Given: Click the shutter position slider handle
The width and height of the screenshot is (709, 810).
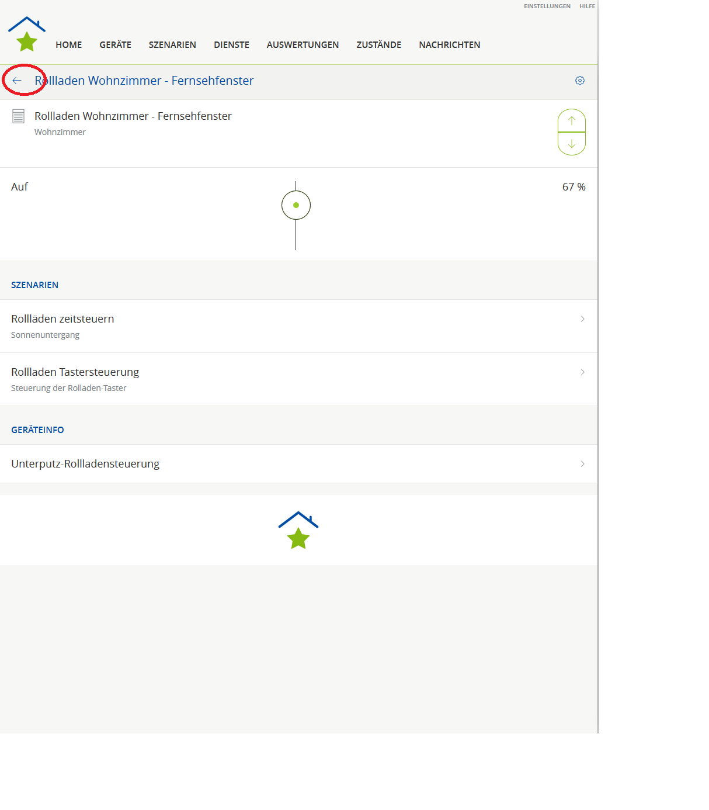Looking at the screenshot, I should click(x=296, y=205).
